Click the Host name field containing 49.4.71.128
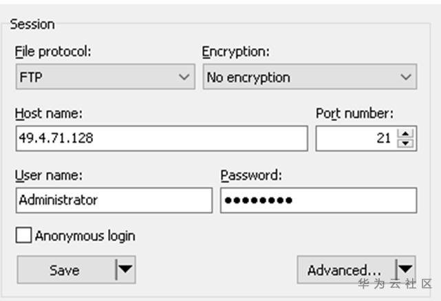The height and width of the screenshot is (301, 441). tap(161, 138)
